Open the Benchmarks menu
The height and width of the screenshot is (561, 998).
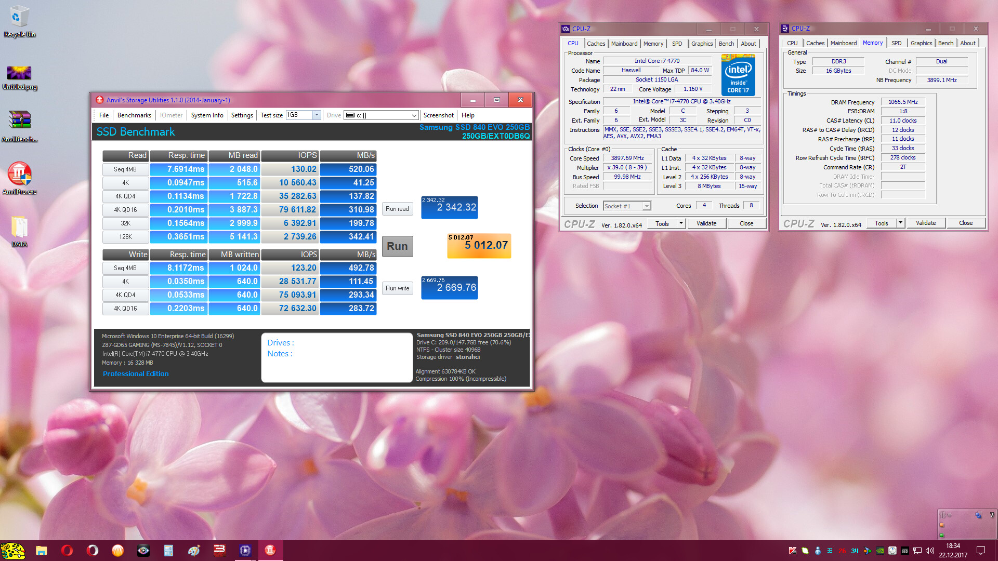134,115
